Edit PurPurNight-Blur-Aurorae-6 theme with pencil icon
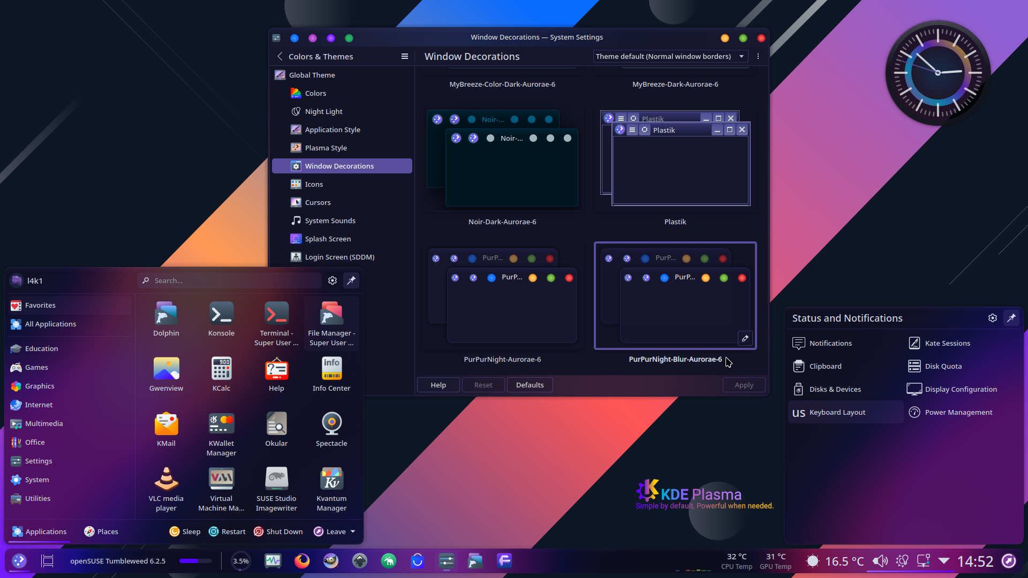This screenshot has width=1028, height=578. coord(745,338)
